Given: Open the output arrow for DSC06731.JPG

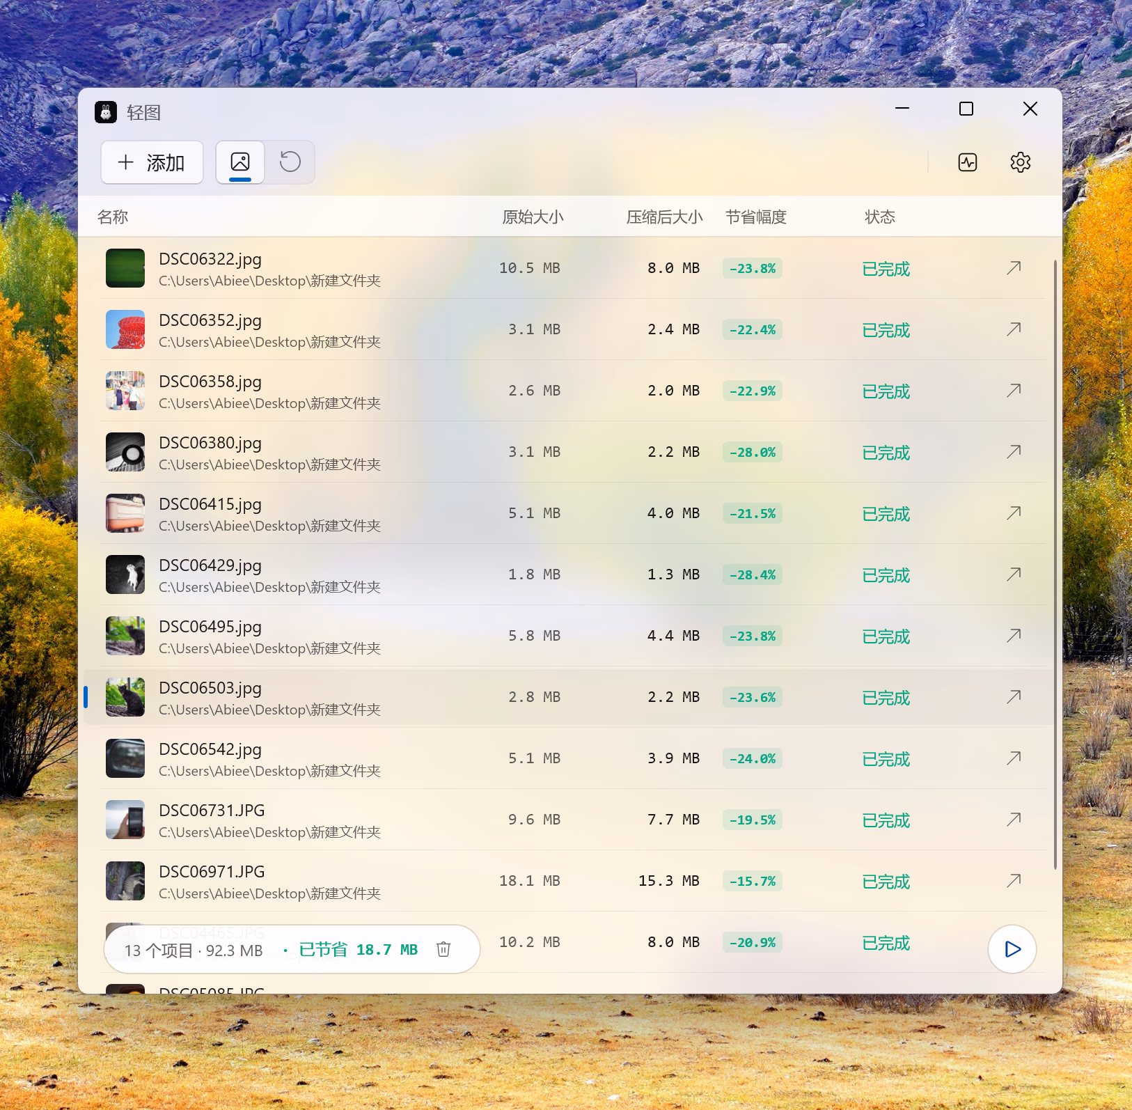Looking at the screenshot, I should tap(1014, 820).
